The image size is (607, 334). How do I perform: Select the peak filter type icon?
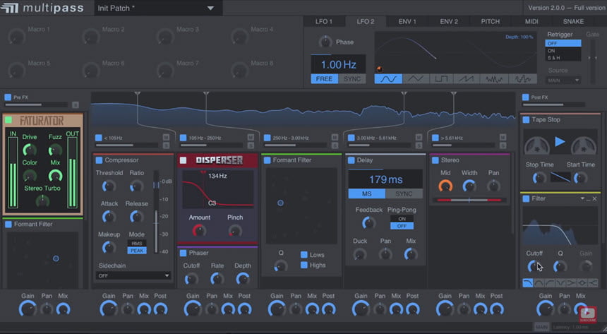click(582, 283)
